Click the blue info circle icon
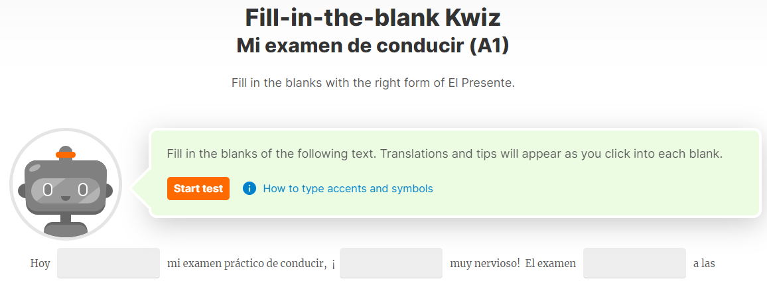The image size is (767, 281). tap(249, 189)
